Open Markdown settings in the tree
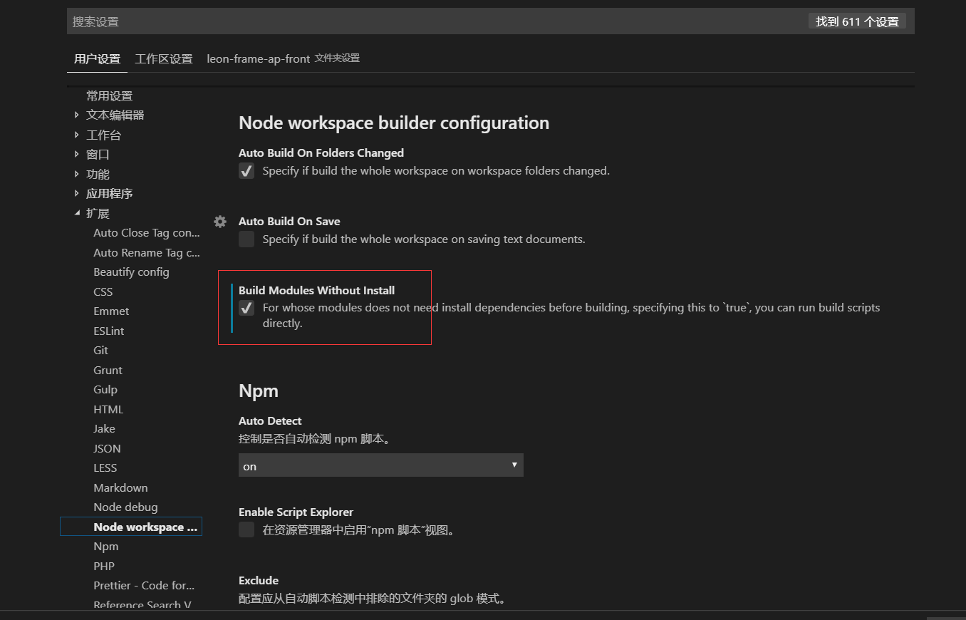This screenshot has height=620, width=966. click(x=120, y=487)
